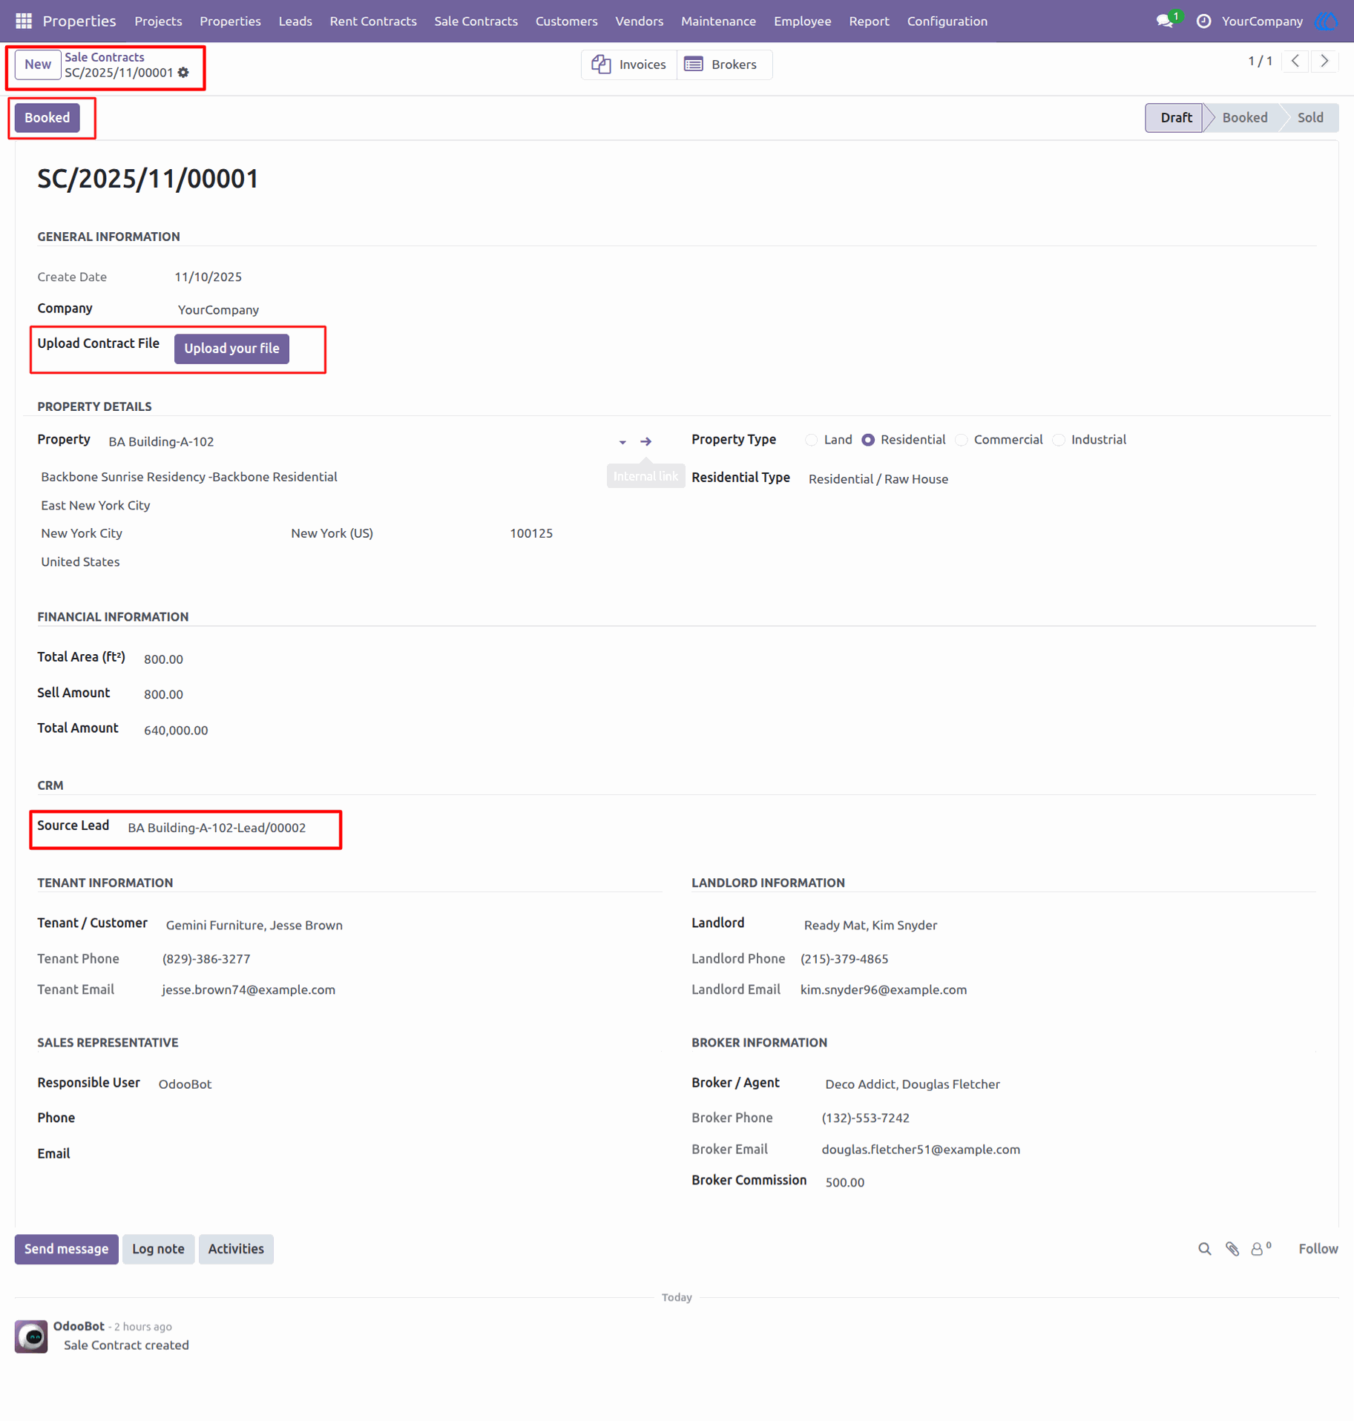Click the Upload your file button
The image size is (1354, 1424).
231,349
